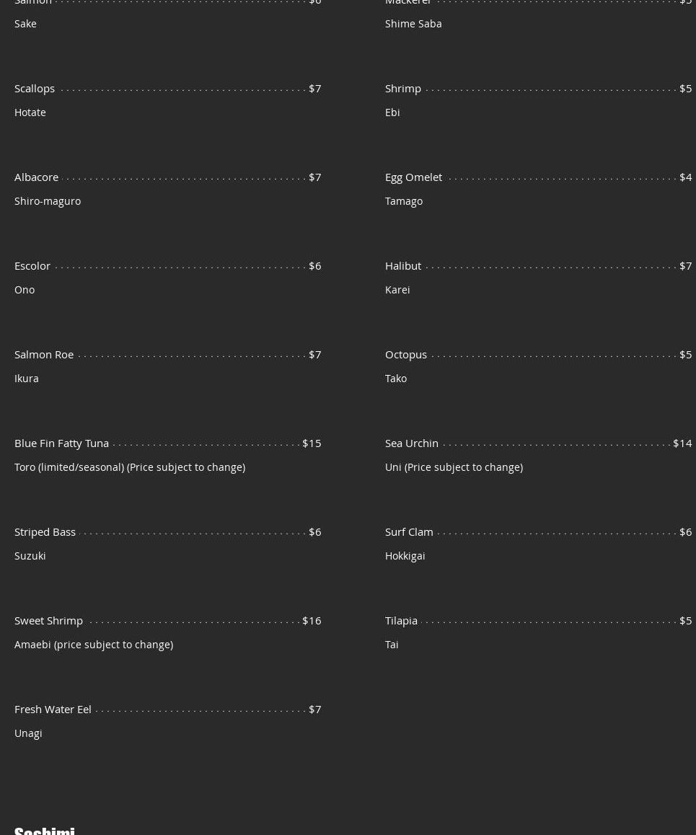696x835 pixels.
Task: Select the Blue Fin Fatty Tuna title
Action: click(x=61, y=443)
